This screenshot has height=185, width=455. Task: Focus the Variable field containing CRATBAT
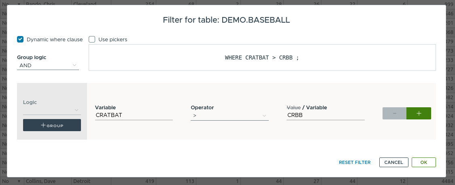coord(134,115)
